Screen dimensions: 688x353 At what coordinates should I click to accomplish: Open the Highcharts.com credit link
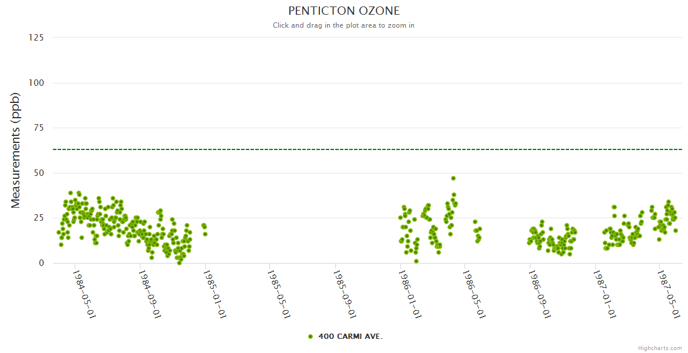pyautogui.click(x=660, y=348)
